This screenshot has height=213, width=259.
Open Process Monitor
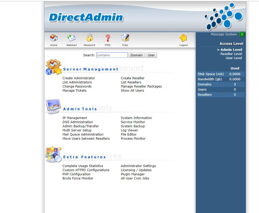tap(133, 139)
